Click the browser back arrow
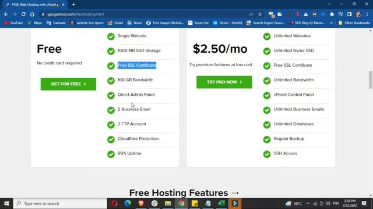The image size is (373, 209). [x=6, y=14]
